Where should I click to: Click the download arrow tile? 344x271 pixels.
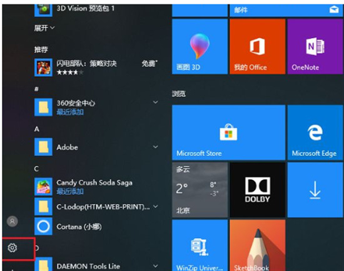point(315,190)
